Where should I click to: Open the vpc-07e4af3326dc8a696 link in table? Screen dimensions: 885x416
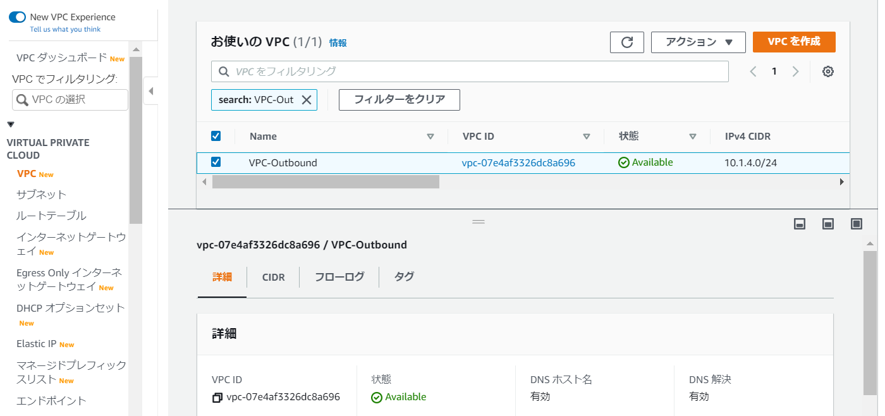[x=518, y=163]
